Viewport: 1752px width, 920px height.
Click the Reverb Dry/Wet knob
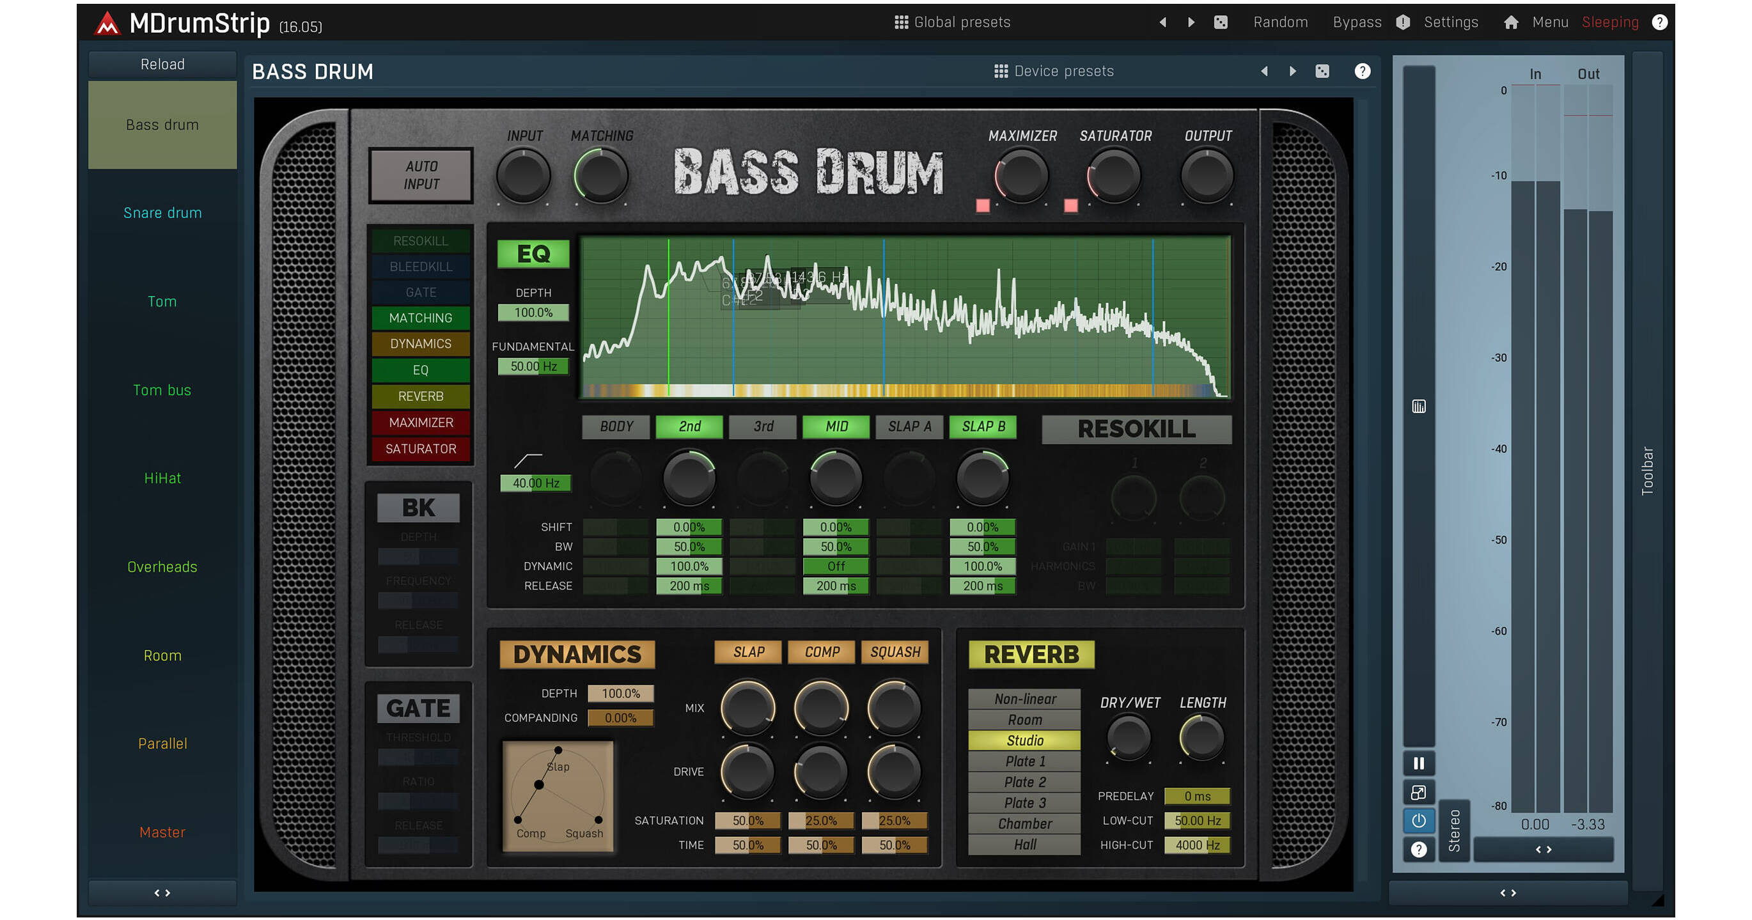[1129, 738]
